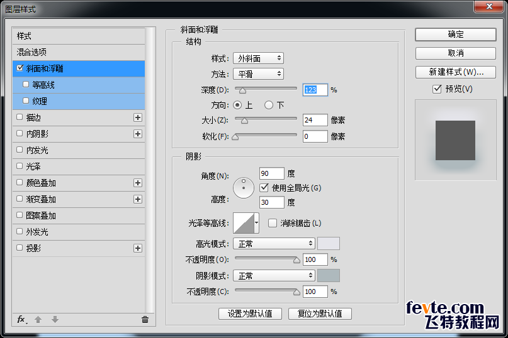
Task: Open the 方法 dropdown showing 平滑
Action: pyautogui.click(x=258, y=74)
